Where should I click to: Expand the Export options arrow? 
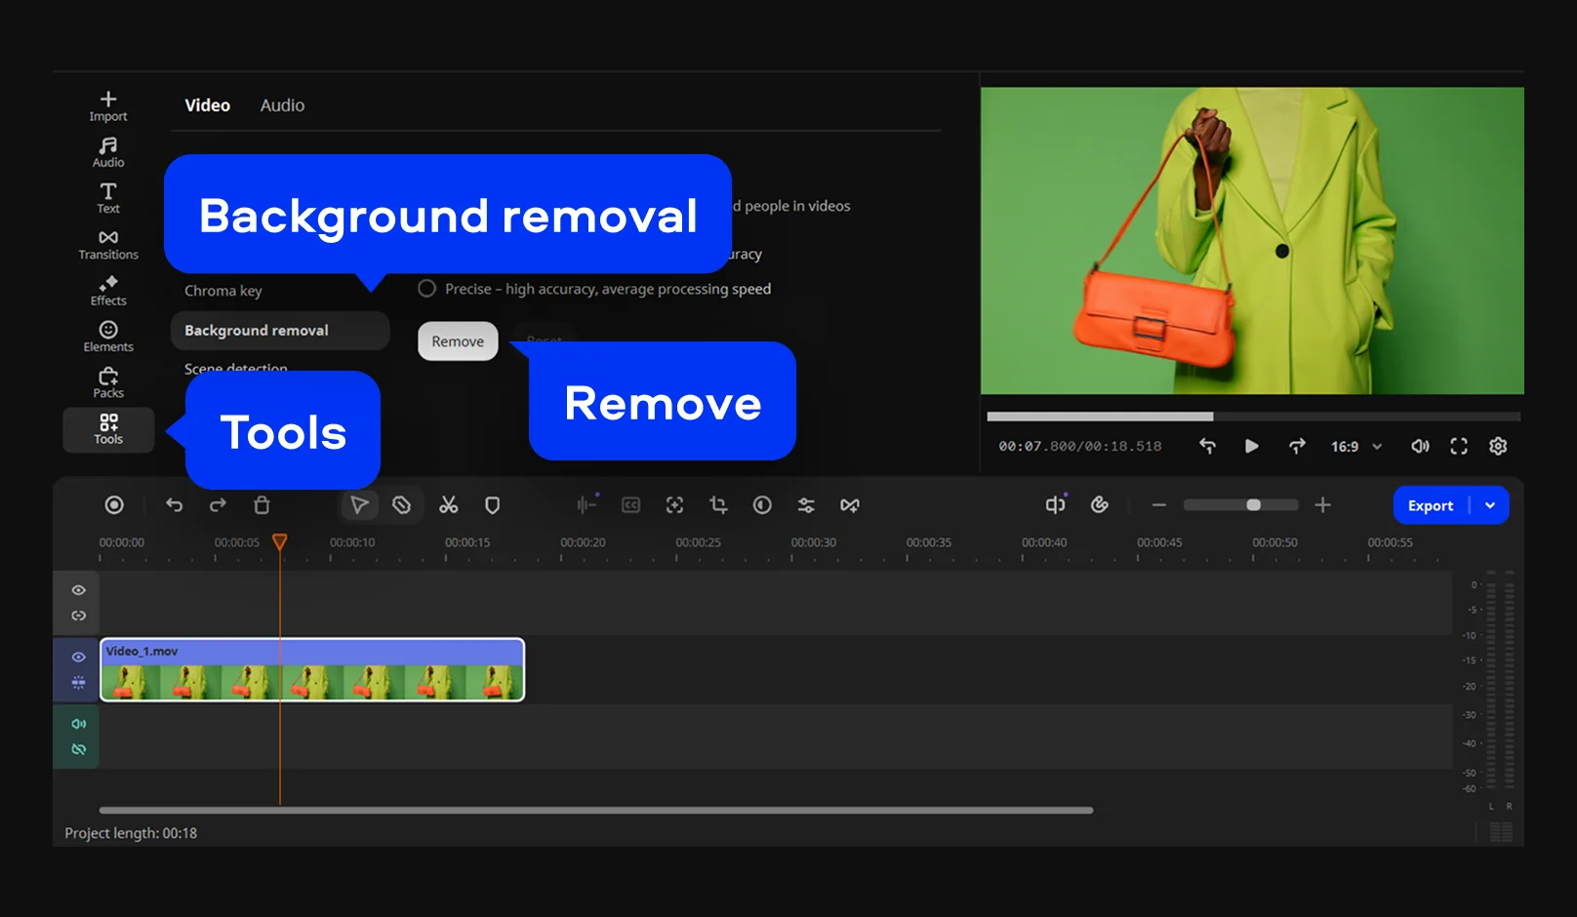pos(1490,505)
